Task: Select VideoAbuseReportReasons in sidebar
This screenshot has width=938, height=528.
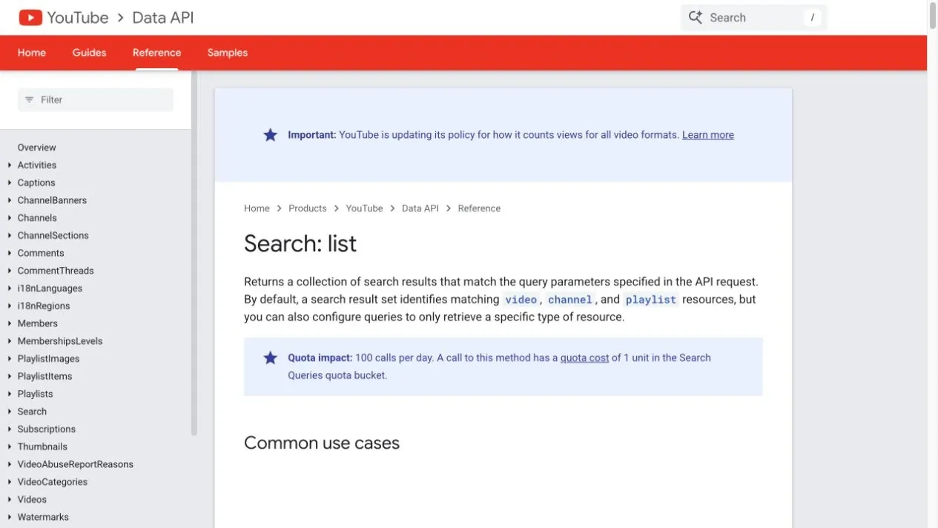Action: coord(76,464)
